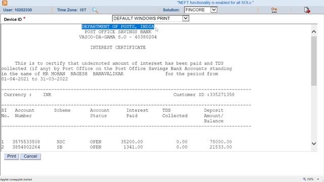Click interest paid value 35200.00
The image size is (324, 182).
(x=132, y=142)
